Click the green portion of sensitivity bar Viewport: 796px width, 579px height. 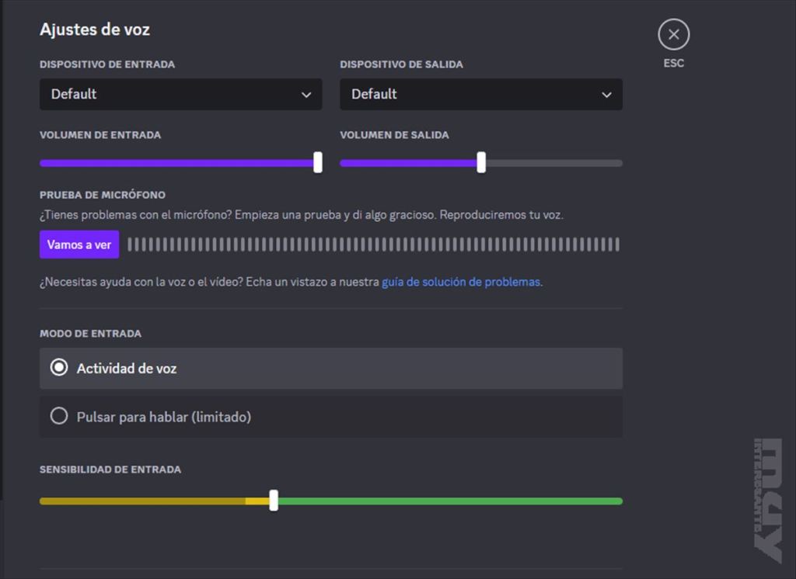[x=451, y=501]
